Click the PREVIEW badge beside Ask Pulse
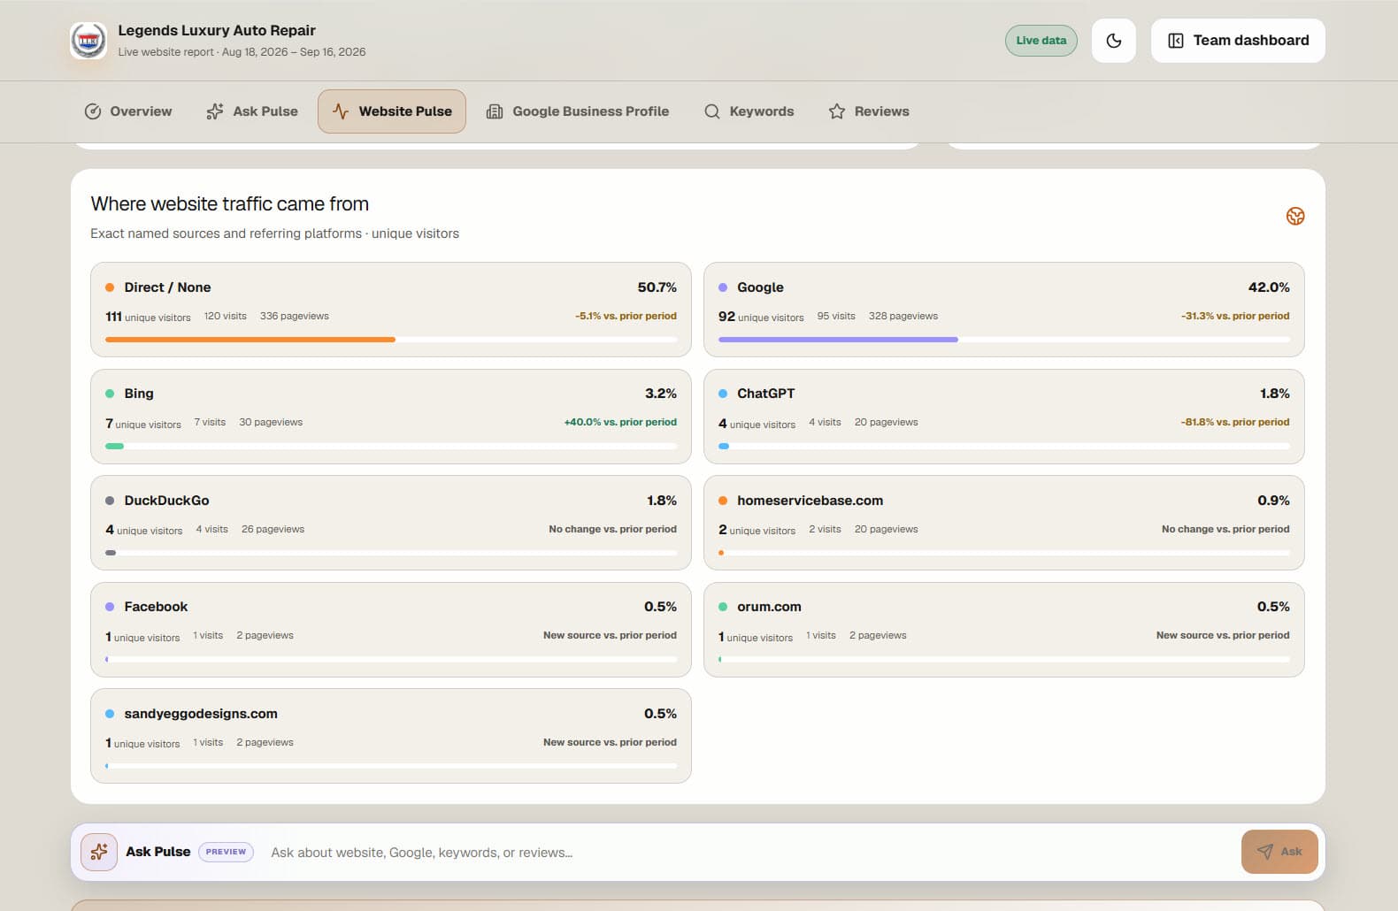The height and width of the screenshot is (911, 1398). [x=227, y=852]
